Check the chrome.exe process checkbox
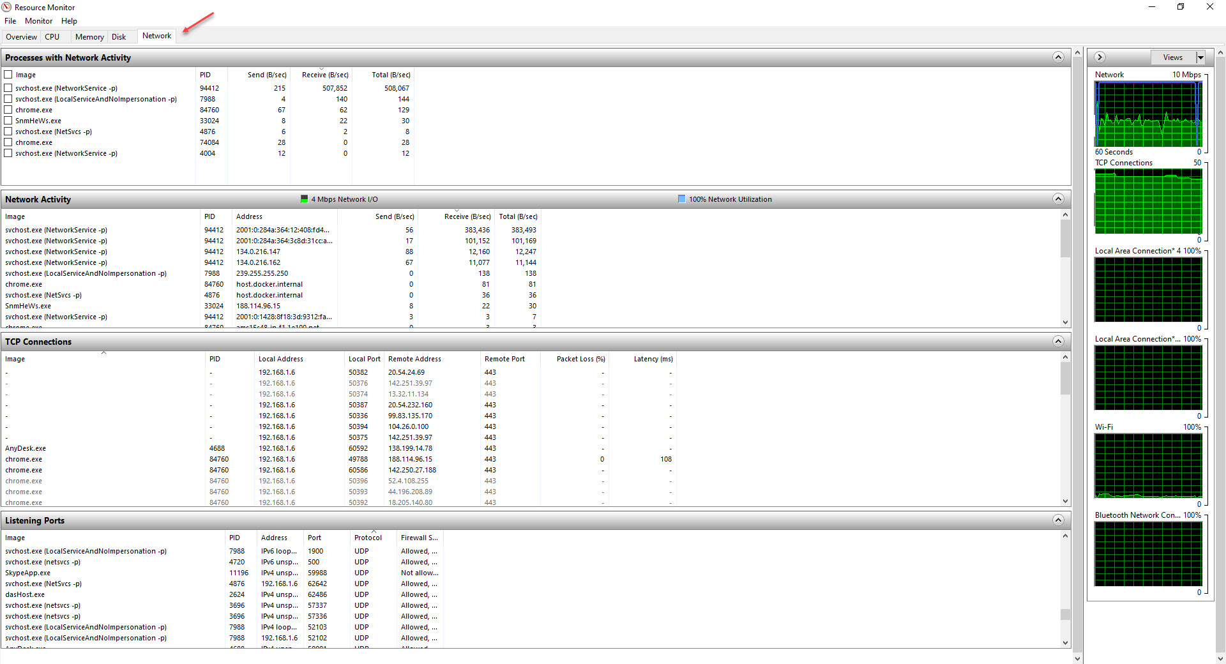 click(x=8, y=109)
